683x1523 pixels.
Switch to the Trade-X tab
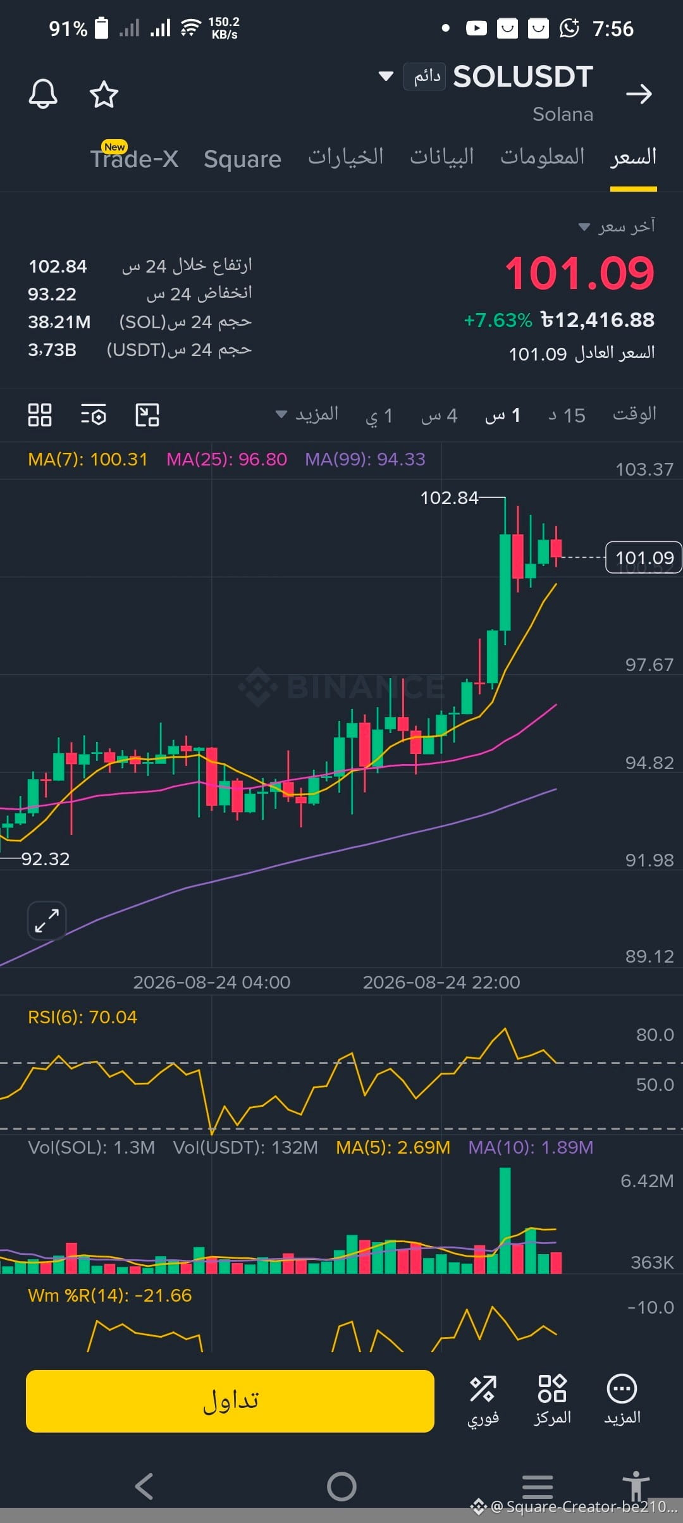coord(134,158)
